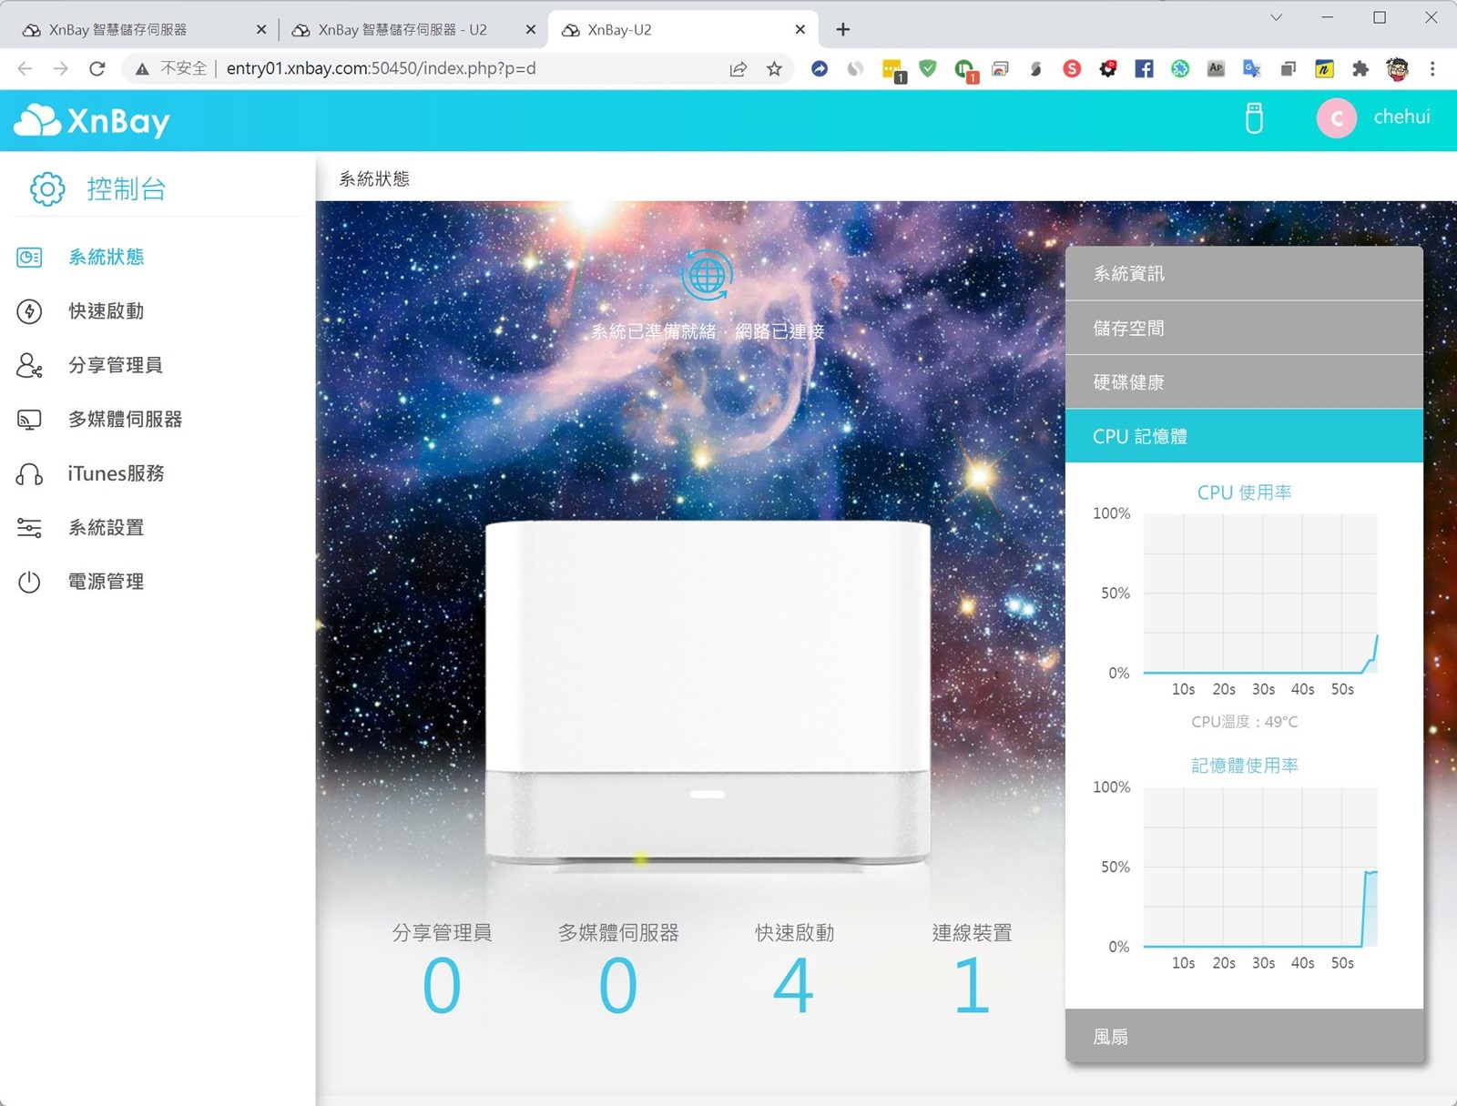Open Quick Launch via lightning icon
This screenshot has height=1106, width=1457.
point(29,311)
